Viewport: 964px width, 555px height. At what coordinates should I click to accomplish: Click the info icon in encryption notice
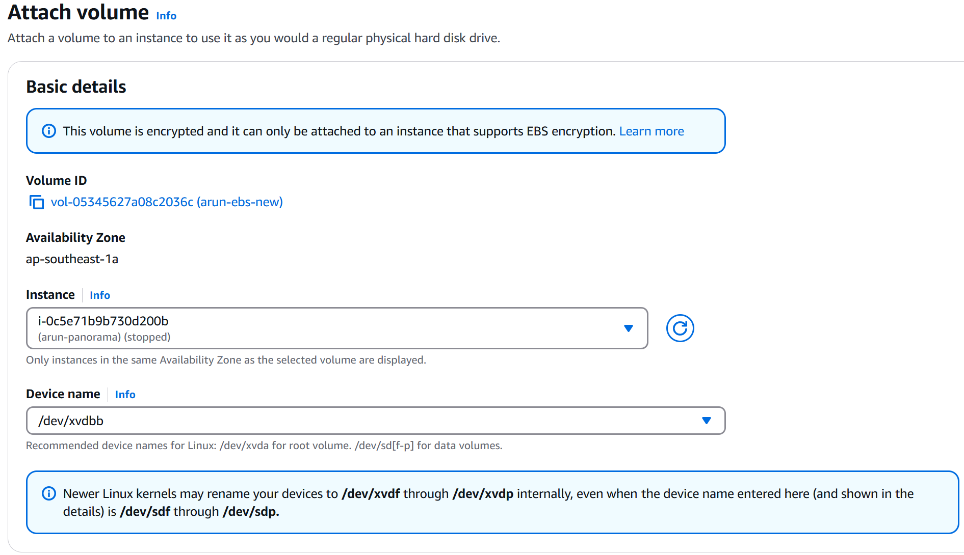(x=49, y=131)
